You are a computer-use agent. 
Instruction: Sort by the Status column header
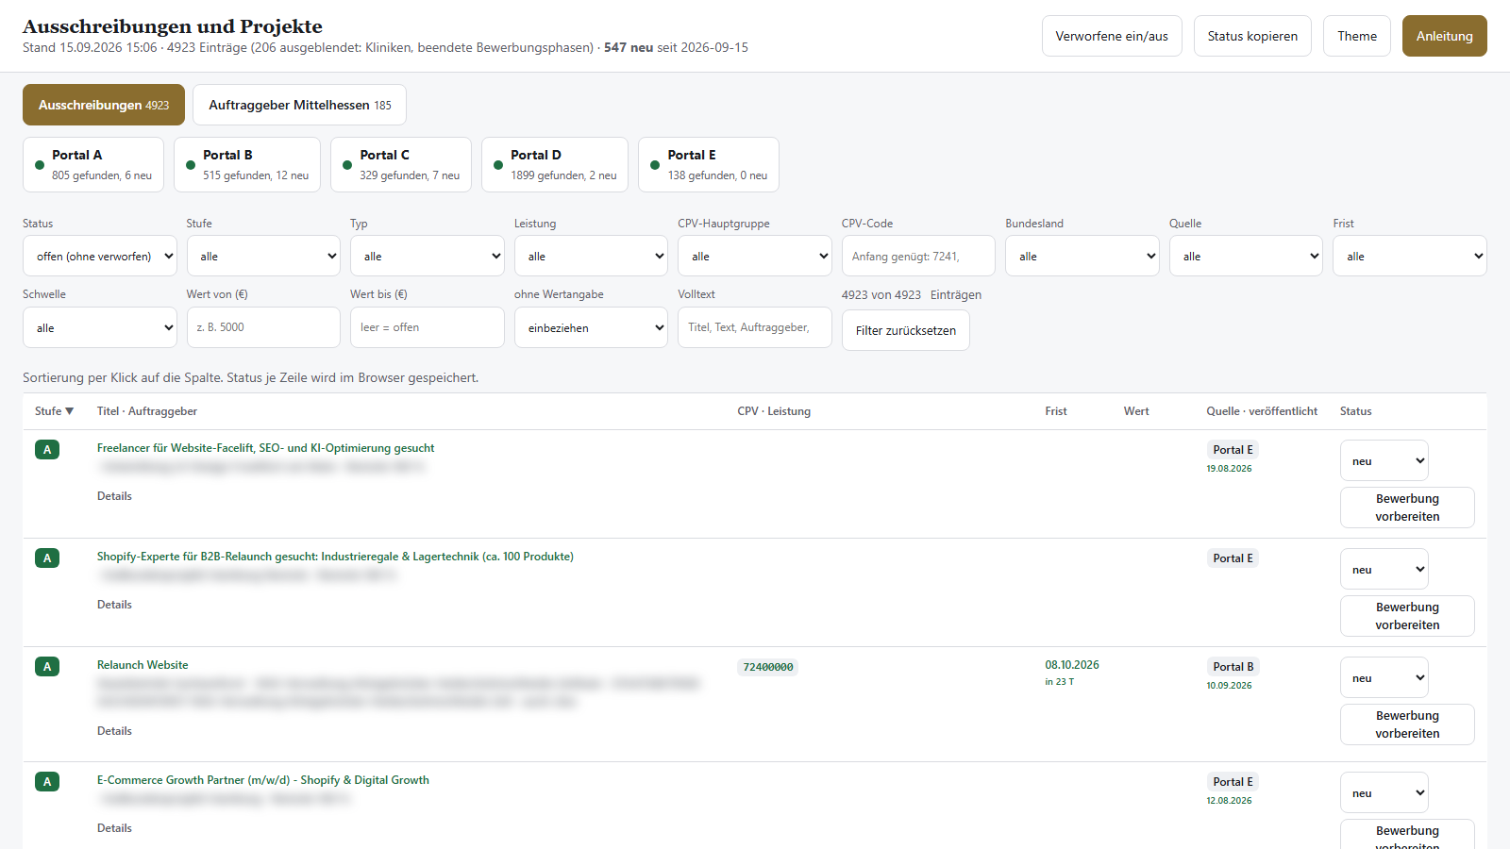click(1356, 411)
